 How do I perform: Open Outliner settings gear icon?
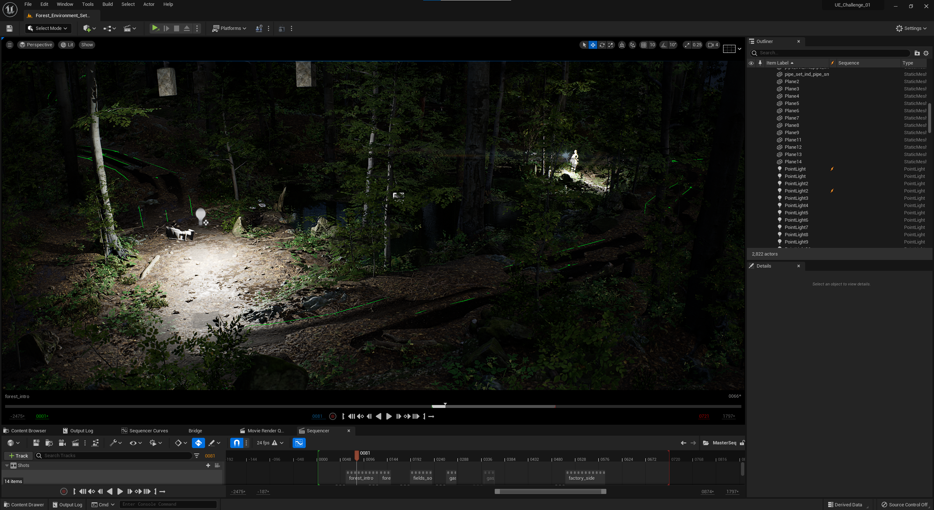click(926, 53)
